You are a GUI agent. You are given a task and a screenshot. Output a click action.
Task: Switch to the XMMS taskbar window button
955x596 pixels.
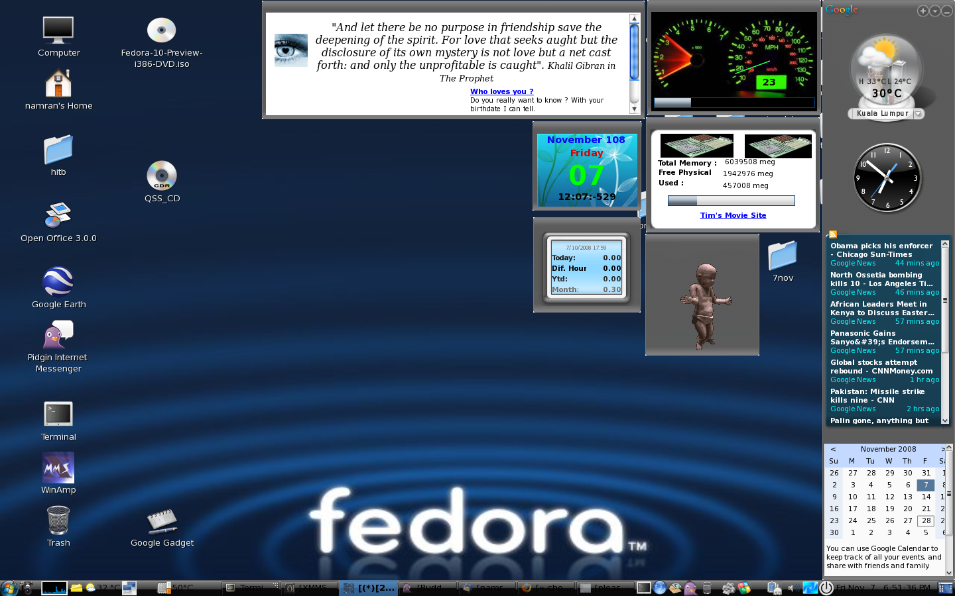[309, 587]
